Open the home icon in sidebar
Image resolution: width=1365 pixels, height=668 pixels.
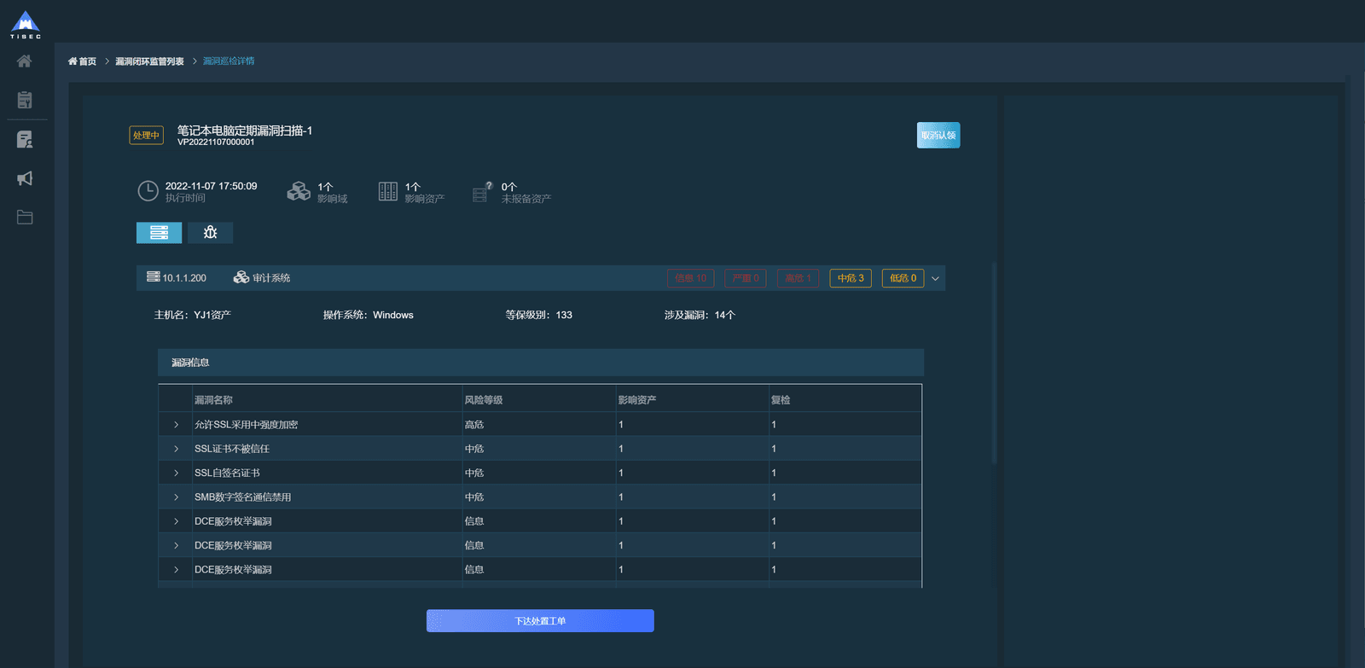click(25, 61)
